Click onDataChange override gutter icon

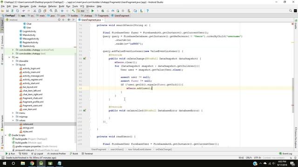(85, 58)
